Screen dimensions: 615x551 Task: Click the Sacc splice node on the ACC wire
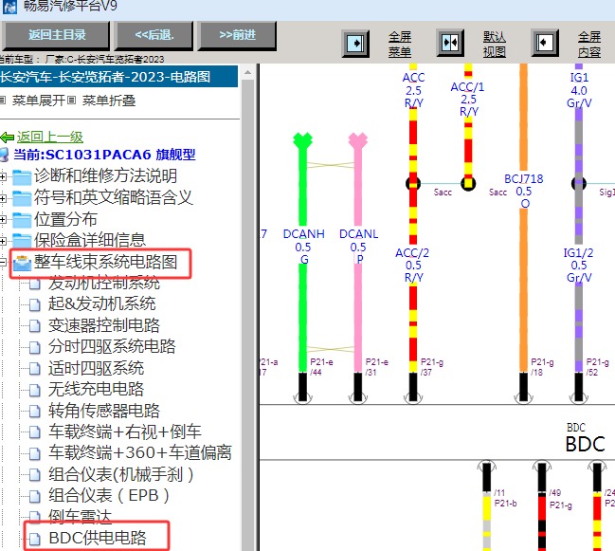click(413, 183)
